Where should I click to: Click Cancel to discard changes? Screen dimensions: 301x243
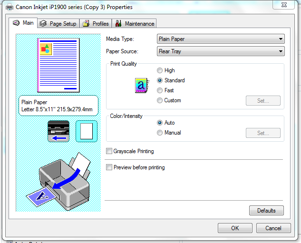coord(273,228)
